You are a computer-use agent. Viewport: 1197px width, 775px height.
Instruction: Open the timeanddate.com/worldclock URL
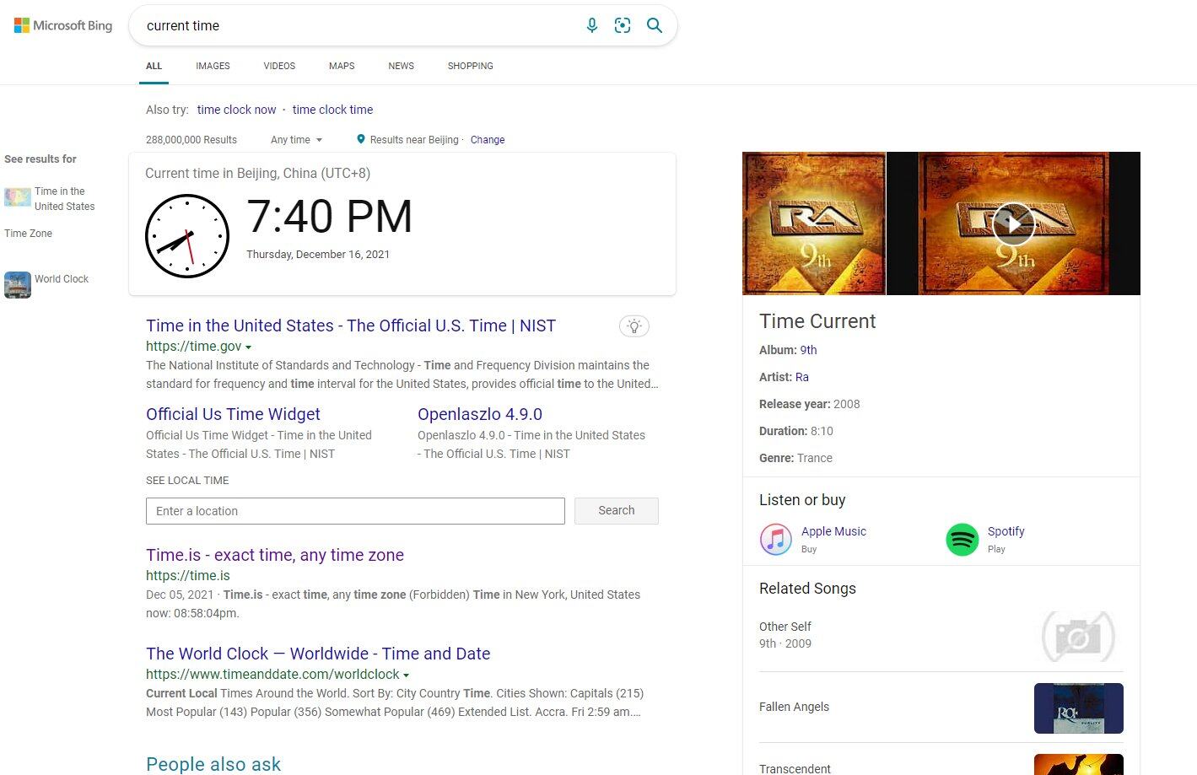pos(272,675)
